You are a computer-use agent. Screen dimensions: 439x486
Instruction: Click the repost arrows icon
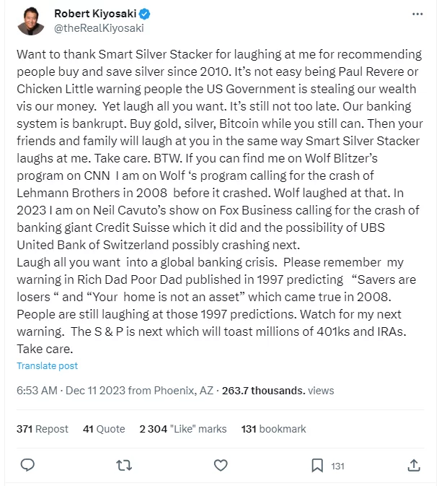pyautogui.click(x=125, y=465)
